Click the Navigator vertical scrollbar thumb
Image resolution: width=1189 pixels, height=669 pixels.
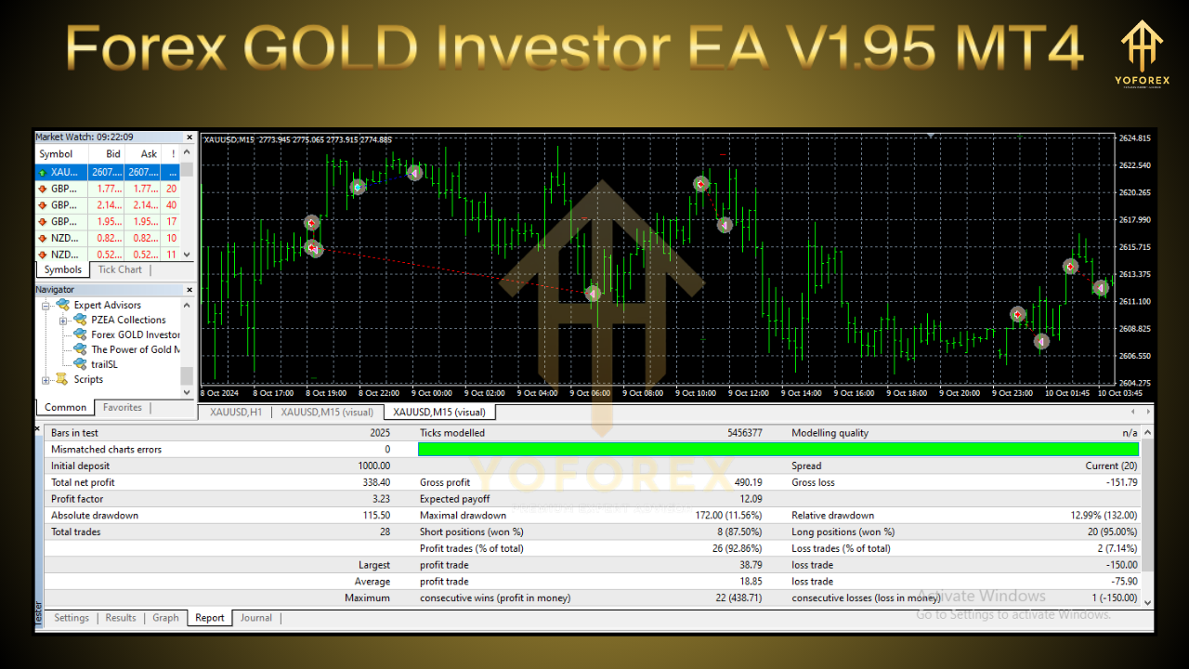[x=187, y=375]
